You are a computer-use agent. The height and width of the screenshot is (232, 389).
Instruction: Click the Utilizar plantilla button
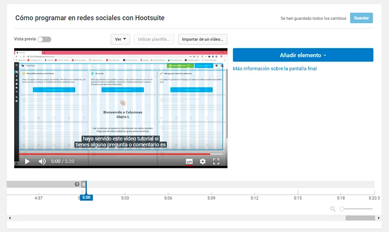tap(154, 39)
